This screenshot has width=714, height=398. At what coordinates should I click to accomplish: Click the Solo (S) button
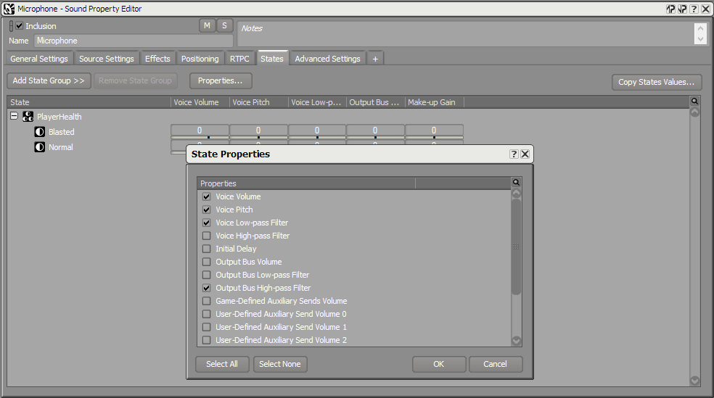(224, 26)
